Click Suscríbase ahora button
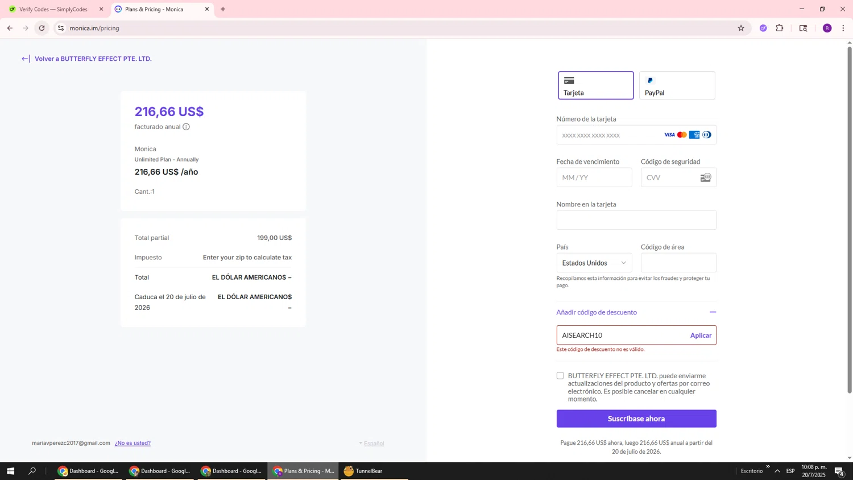Image resolution: width=853 pixels, height=480 pixels. click(x=636, y=419)
